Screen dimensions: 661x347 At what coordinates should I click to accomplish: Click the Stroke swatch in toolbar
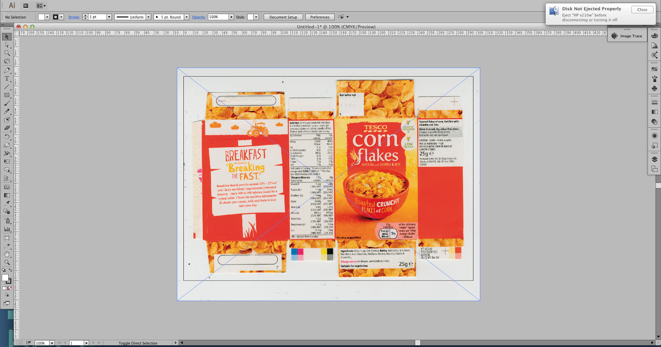(x=9, y=281)
